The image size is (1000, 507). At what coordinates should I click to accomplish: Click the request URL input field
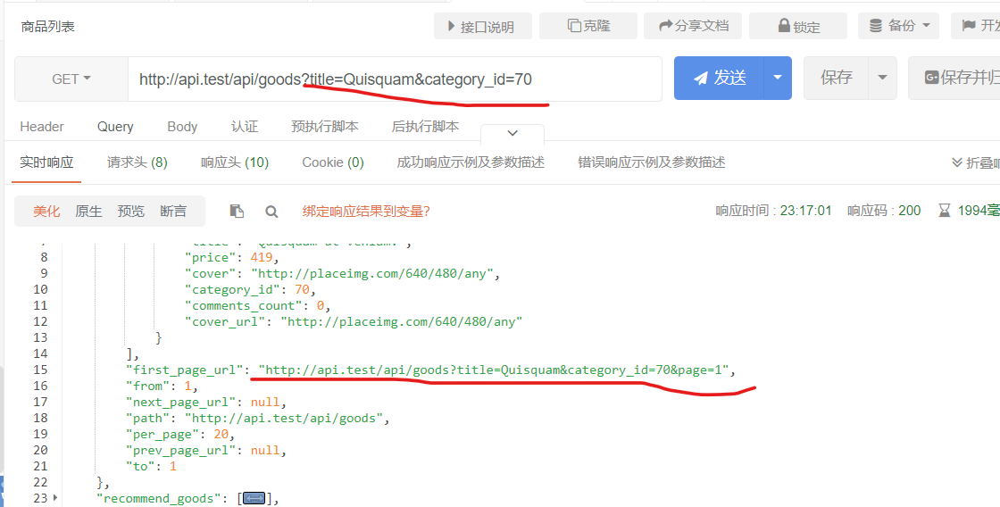(395, 79)
